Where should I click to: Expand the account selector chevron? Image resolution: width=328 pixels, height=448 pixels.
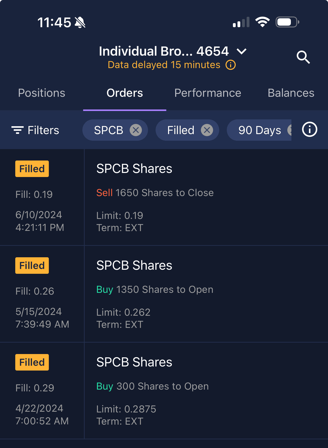(x=241, y=52)
